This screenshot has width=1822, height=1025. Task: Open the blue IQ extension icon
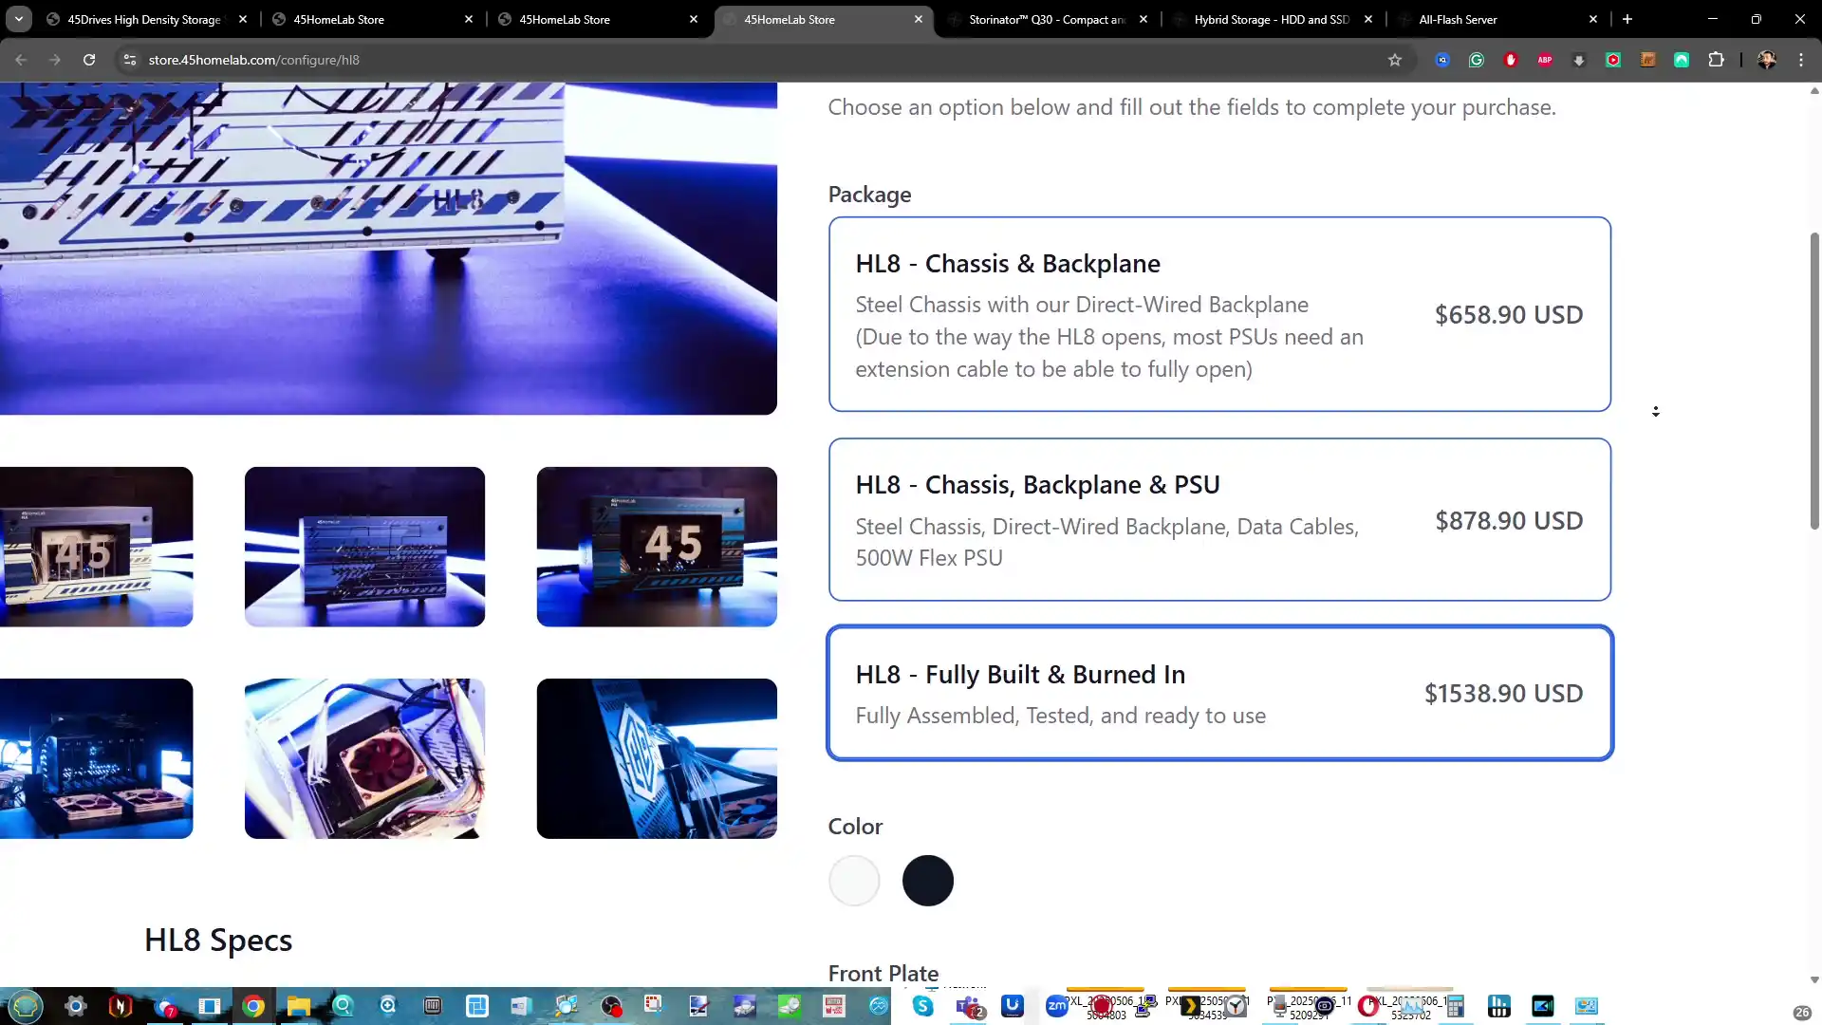coord(1442,60)
